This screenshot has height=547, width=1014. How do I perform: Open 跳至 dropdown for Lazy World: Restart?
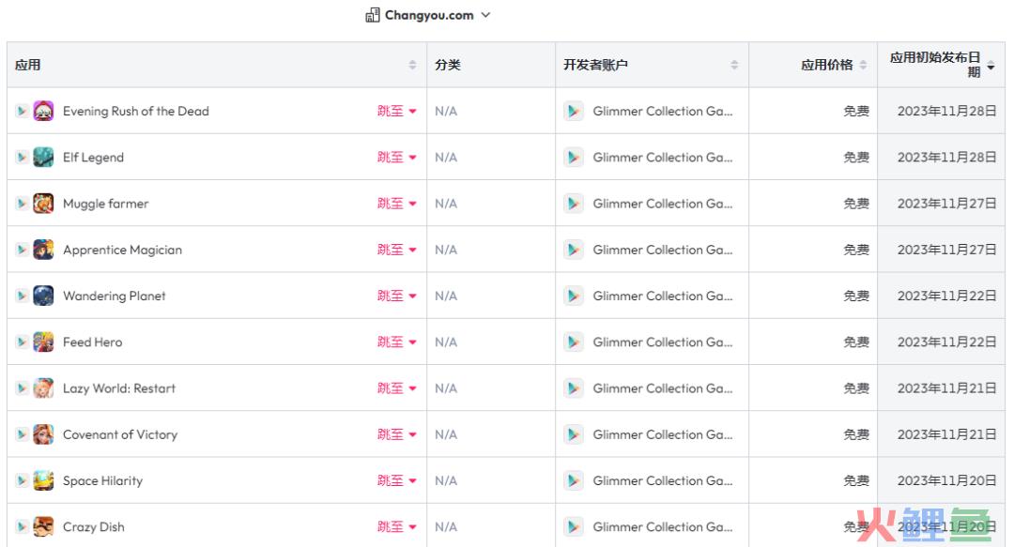396,387
